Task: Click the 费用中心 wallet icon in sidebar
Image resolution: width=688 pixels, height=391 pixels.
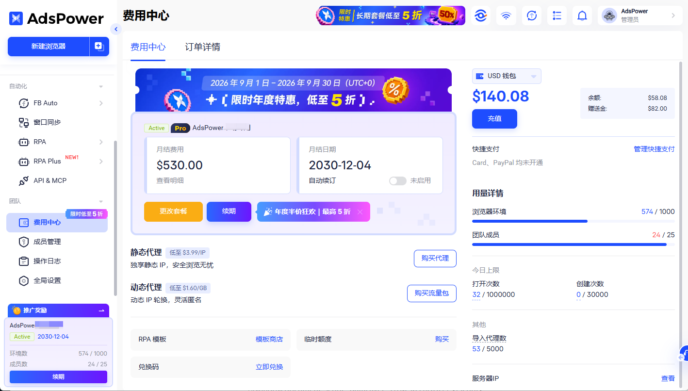Action: [24, 223]
